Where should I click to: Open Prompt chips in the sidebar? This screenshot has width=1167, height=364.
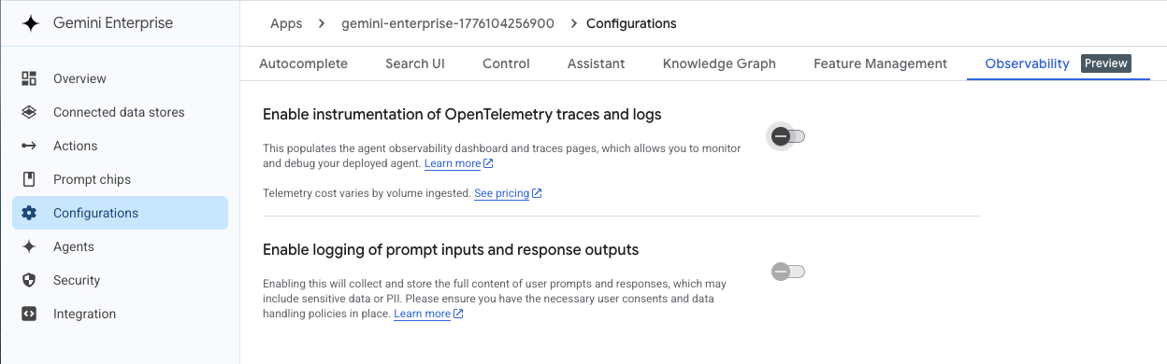point(120,179)
